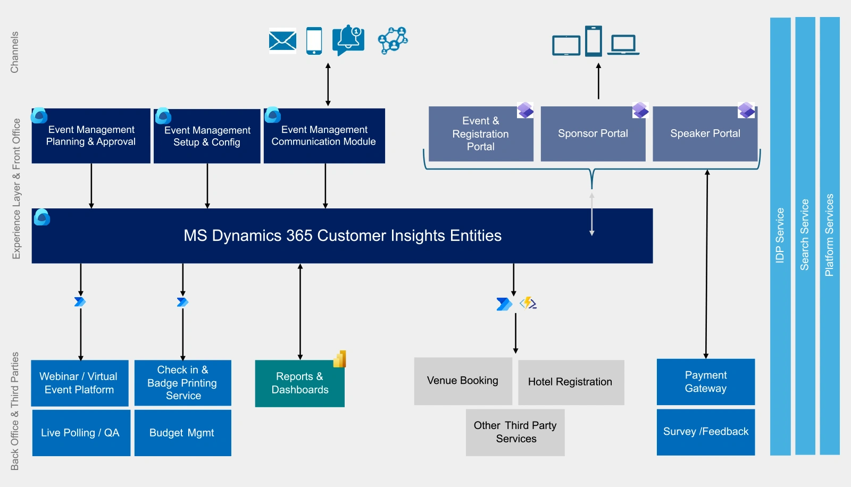The image size is (851, 487).
Task: Click the tablet device icon
Action: tap(566, 45)
